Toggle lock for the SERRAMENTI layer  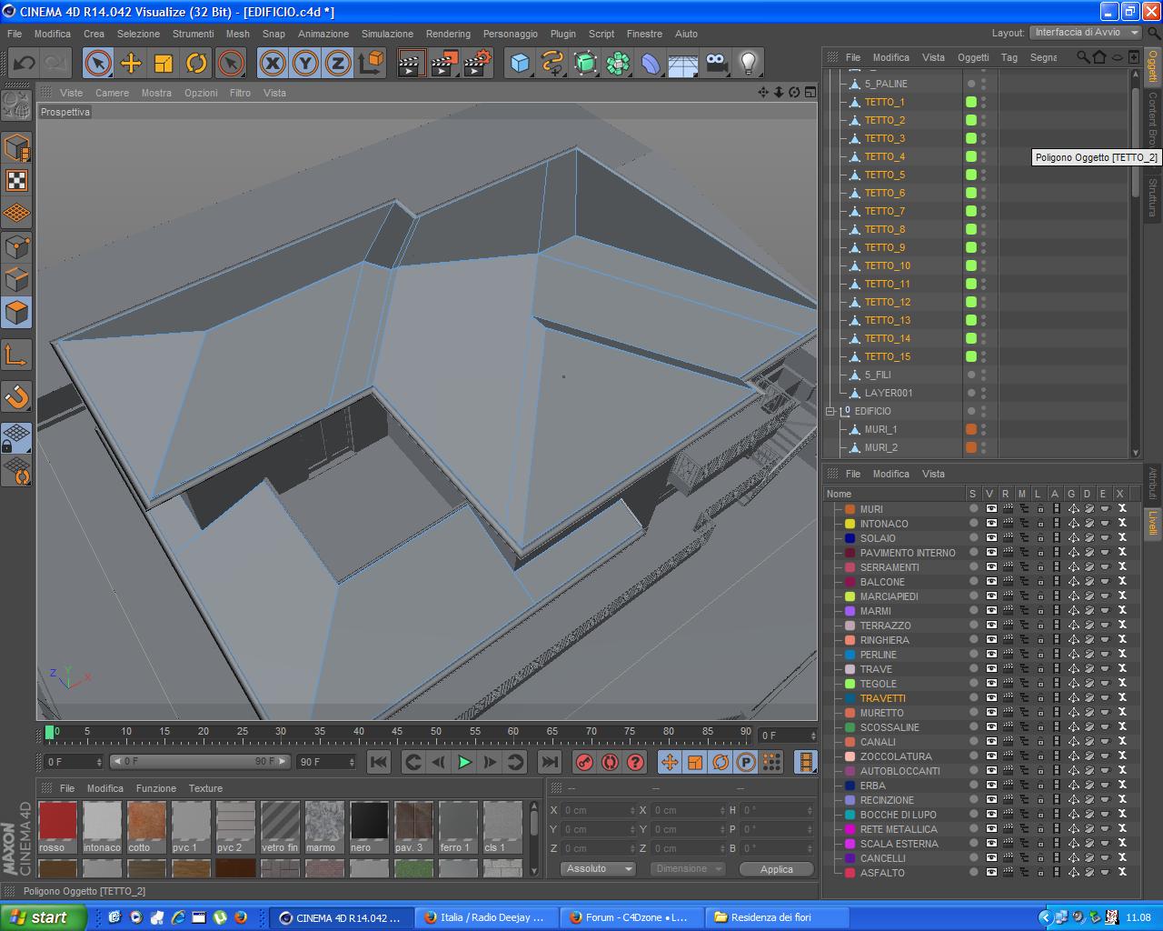pos(1040,567)
